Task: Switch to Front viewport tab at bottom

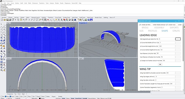Action: tap(19, 94)
